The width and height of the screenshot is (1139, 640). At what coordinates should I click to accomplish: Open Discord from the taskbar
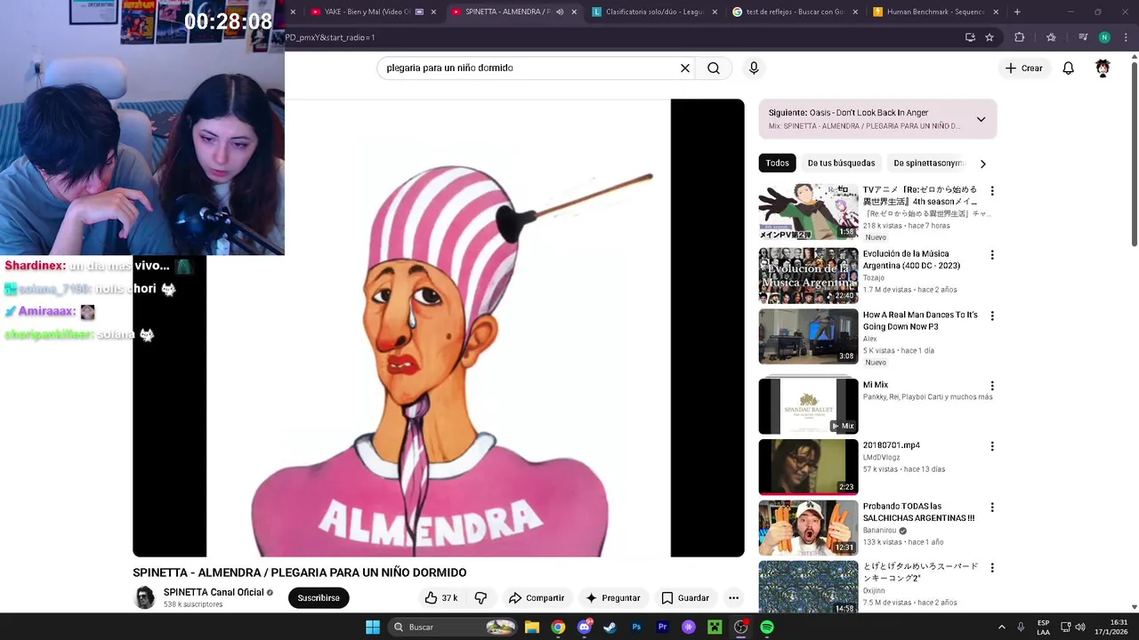(x=584, y=627)
